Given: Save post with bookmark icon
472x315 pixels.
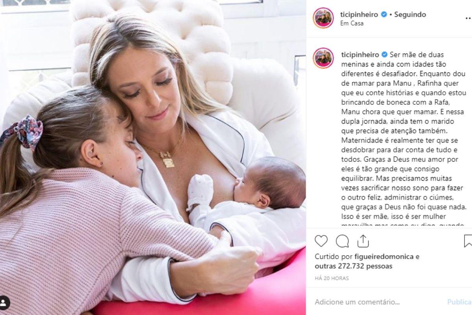Looking at the screenshot, I should tap(468, 241).
